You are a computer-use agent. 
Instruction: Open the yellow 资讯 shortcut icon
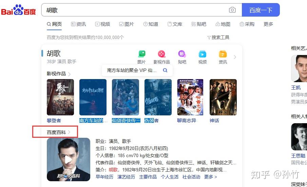pos(223,54)
